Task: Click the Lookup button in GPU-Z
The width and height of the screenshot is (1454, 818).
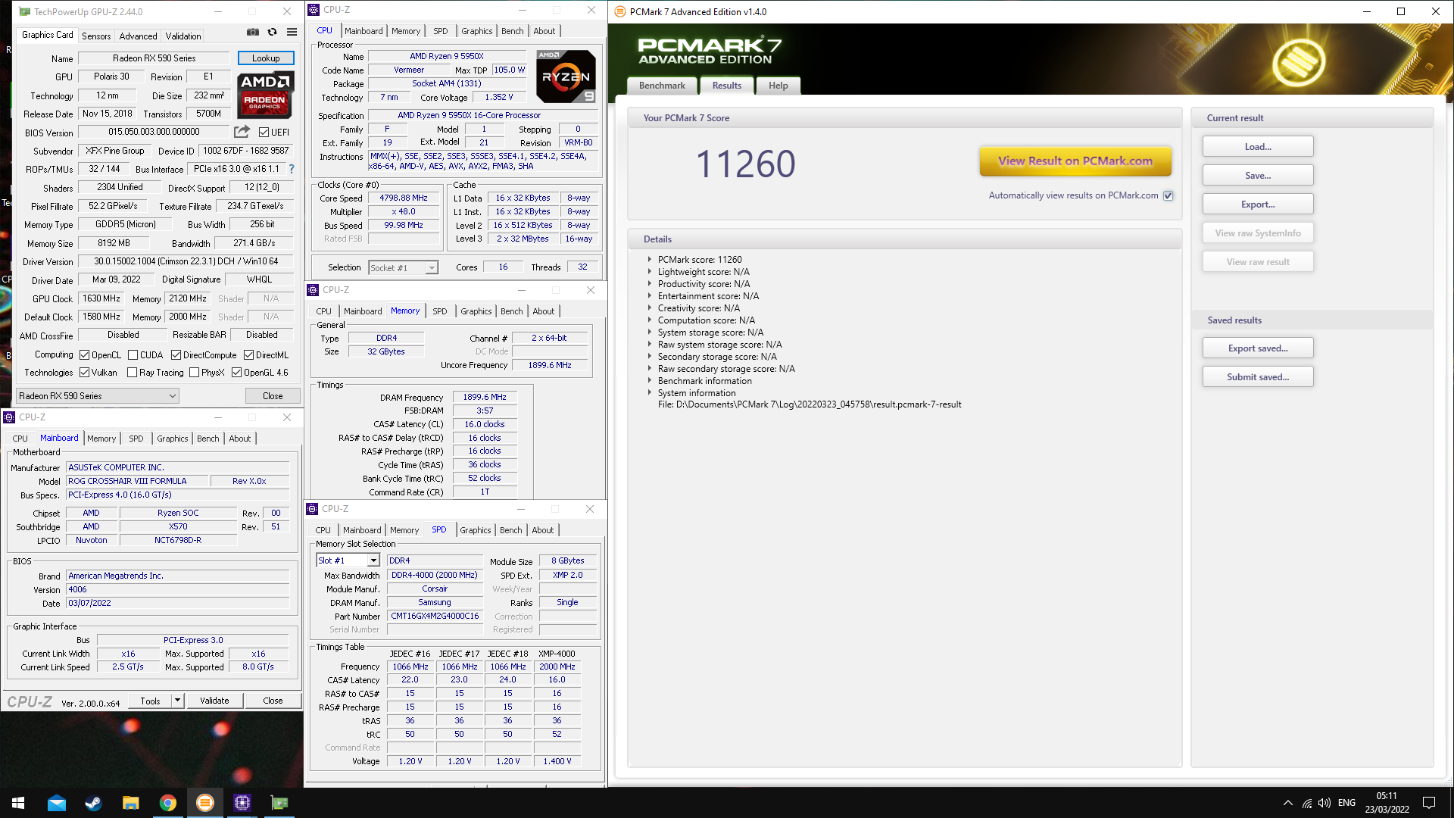Action: (x=266, y=58)
